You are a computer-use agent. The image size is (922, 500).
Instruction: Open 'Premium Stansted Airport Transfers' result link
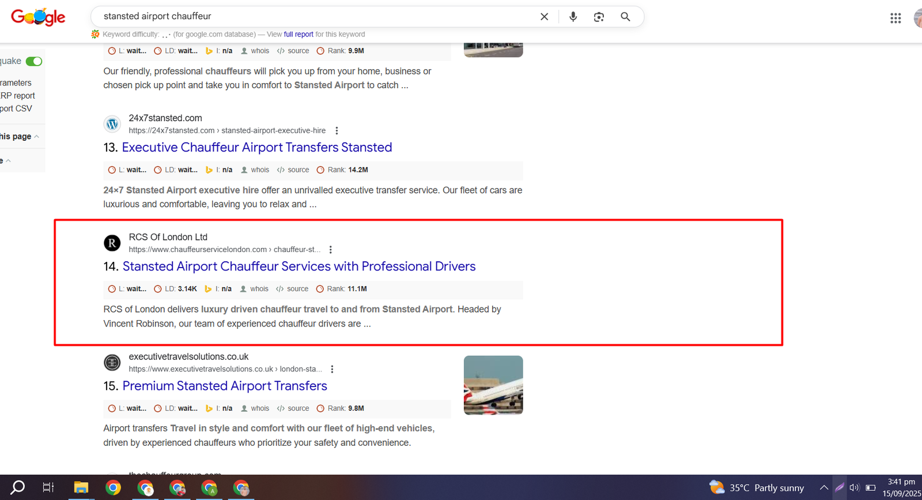[225, 386]
